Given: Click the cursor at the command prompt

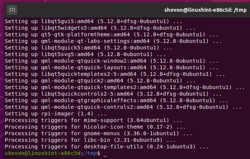Looking at the screenshot, I should (105, 153).
